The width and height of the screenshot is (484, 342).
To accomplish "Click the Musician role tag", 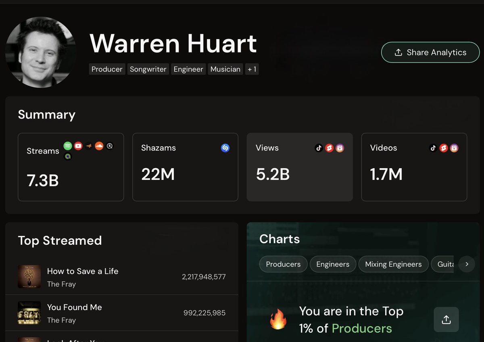I will [x=225, y=69].
